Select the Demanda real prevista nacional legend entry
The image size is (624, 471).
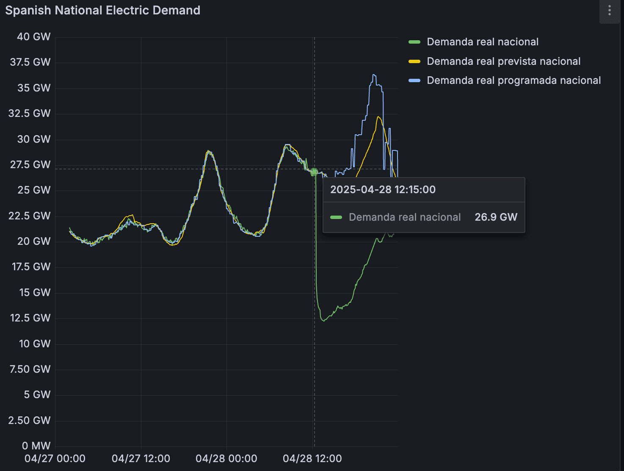[x=504, y=61]
